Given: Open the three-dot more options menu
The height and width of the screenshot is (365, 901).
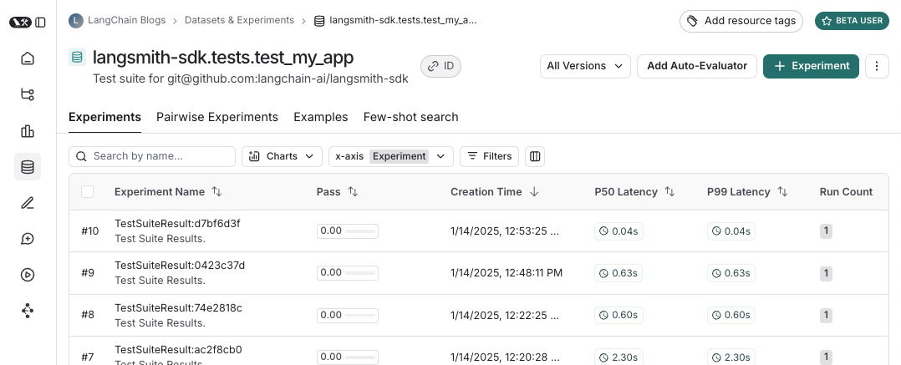Looking at the screenshot, I should tap(876, 66).
